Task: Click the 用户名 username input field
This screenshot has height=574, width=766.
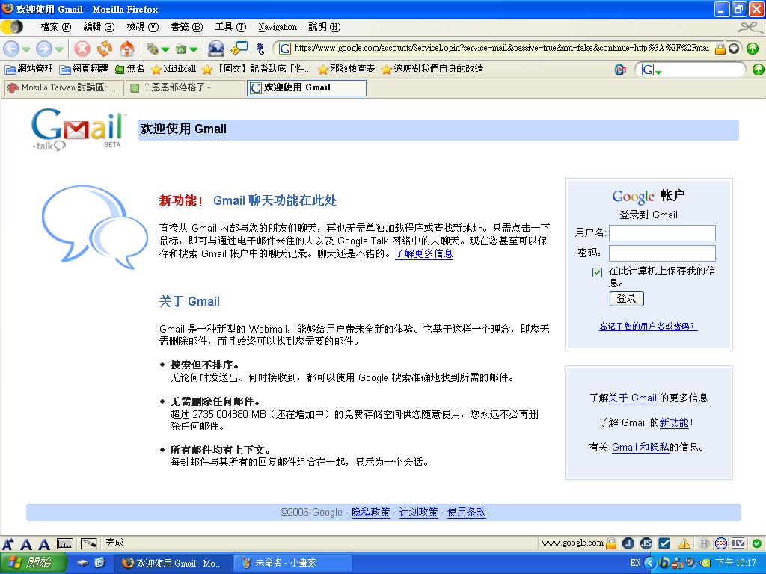Action: tap(662, 233)
